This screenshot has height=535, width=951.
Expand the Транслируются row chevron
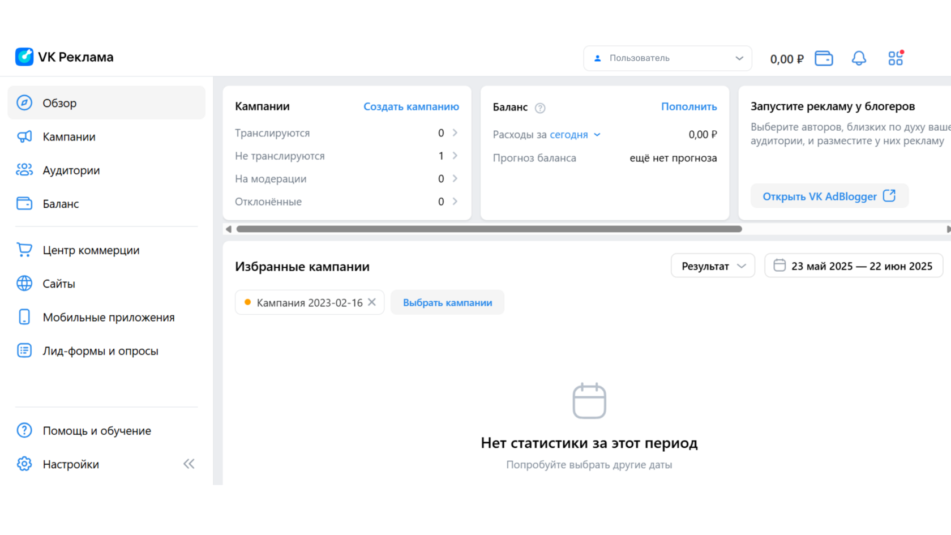pos(455,132)
